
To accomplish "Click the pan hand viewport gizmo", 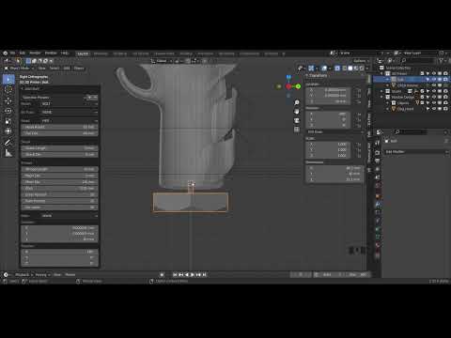I will coord(297,112).
